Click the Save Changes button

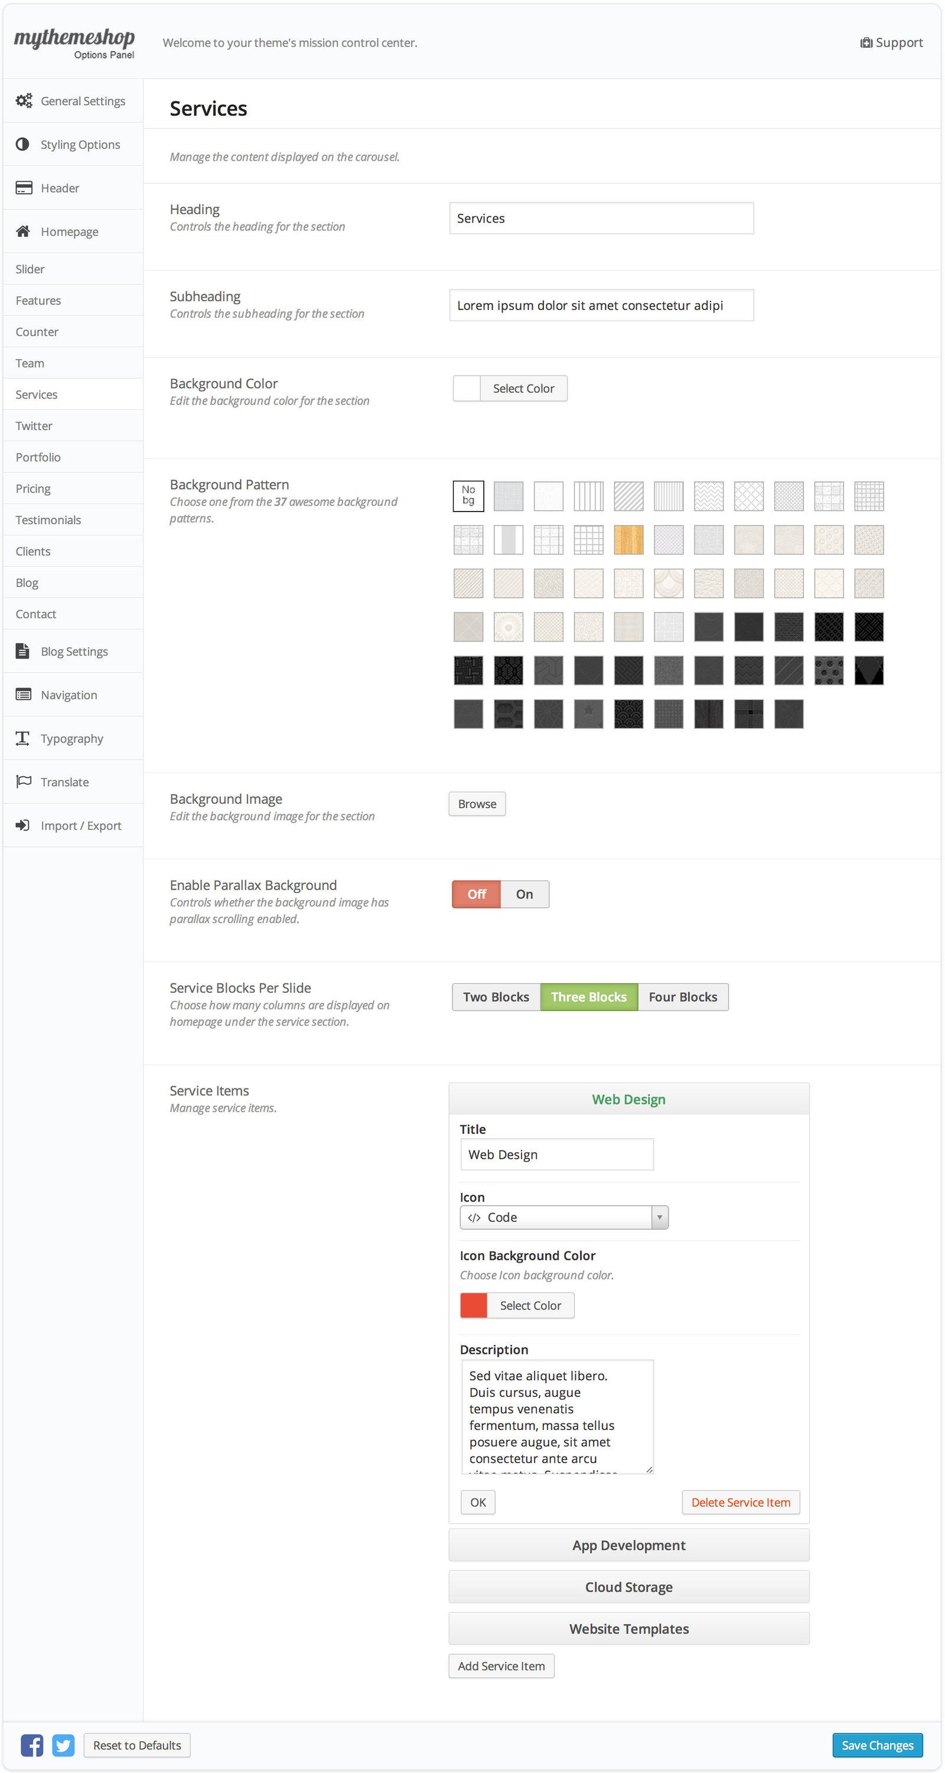[877, 1745]
